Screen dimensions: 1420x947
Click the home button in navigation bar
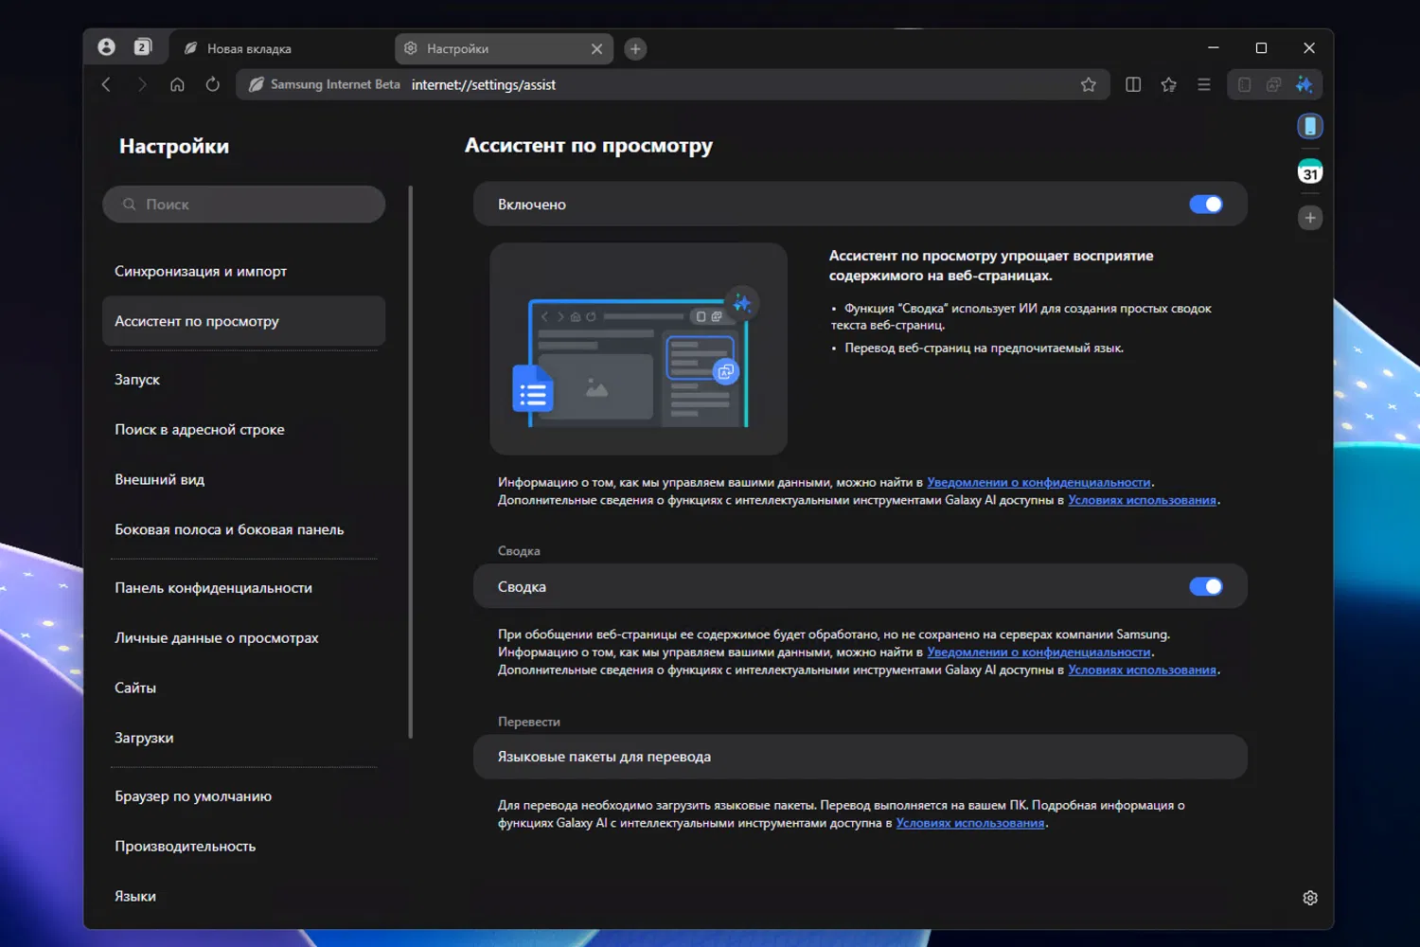[177, 85]
